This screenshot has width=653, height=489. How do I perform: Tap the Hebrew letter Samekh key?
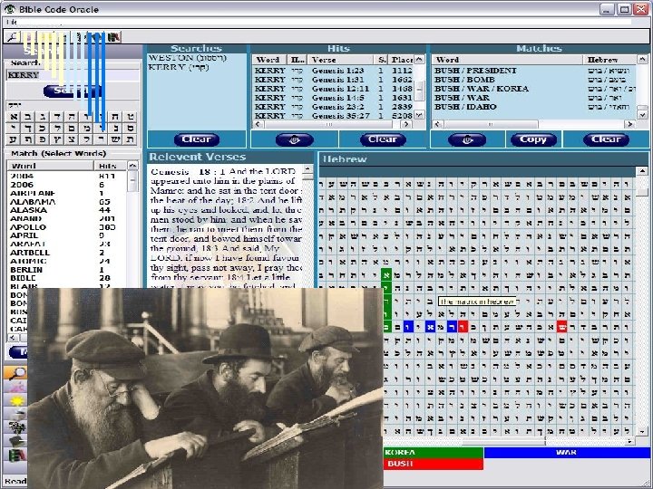[x=130, y=128]
